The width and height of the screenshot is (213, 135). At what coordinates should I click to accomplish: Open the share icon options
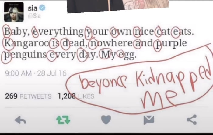192,120
